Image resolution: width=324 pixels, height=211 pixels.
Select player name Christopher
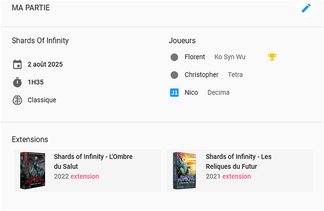coord(201,75)
